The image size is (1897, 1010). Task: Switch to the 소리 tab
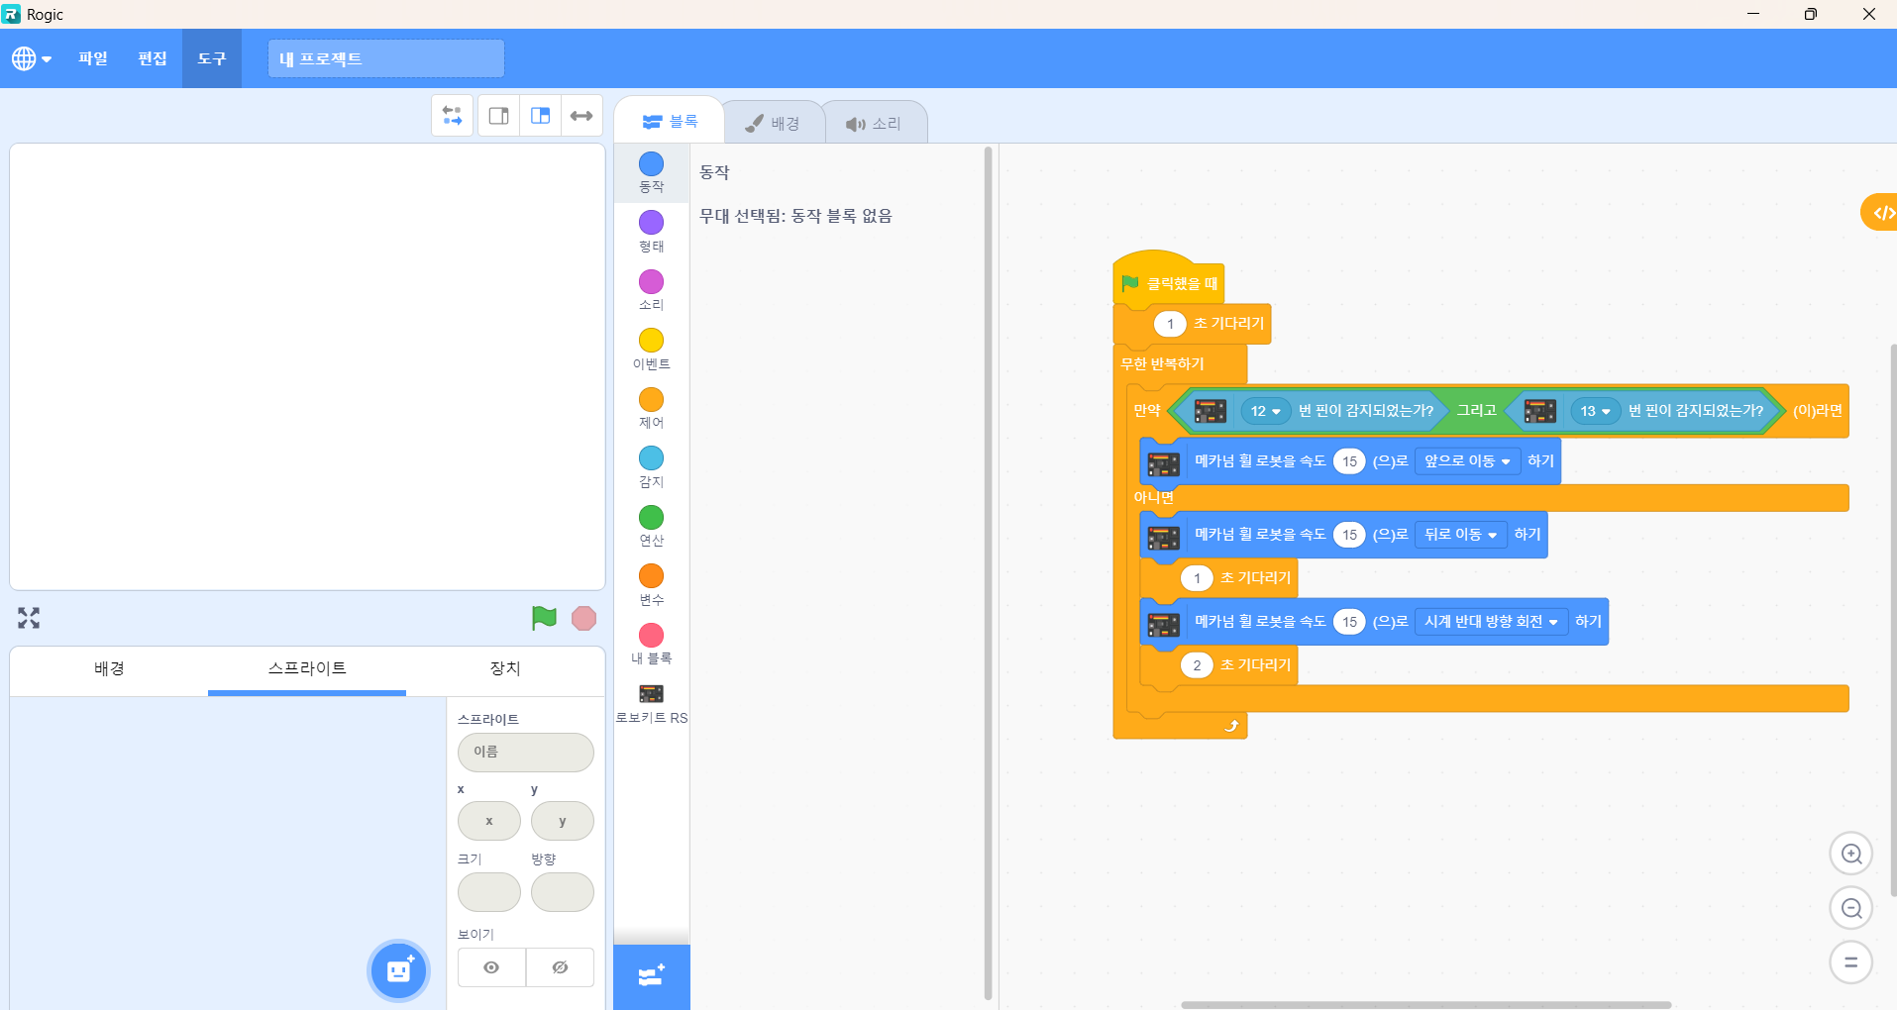tap(874, 124)
